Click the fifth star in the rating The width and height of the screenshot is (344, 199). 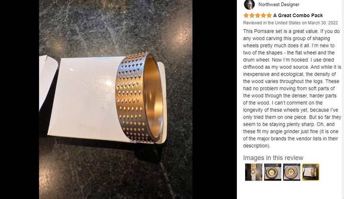[x=269, y=15]
